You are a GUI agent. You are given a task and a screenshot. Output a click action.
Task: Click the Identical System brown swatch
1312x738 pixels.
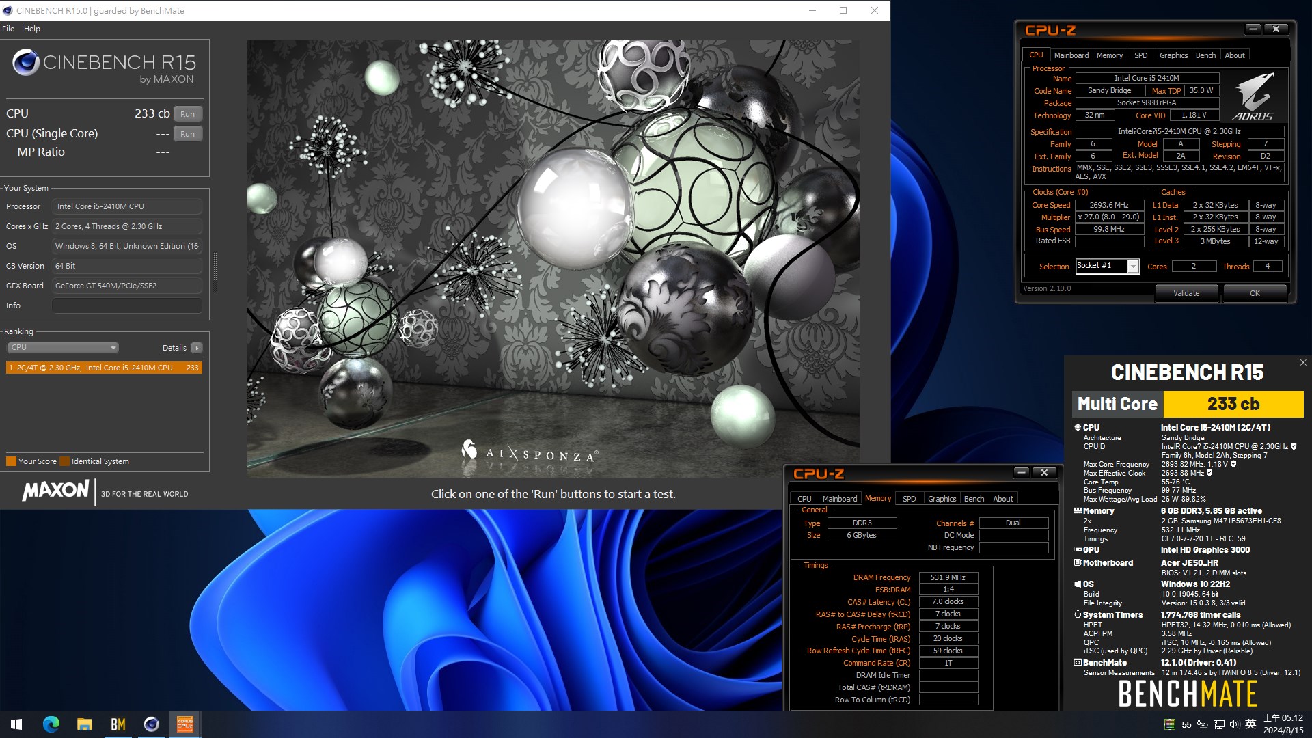pyautogui.click(x=64, y=461)
